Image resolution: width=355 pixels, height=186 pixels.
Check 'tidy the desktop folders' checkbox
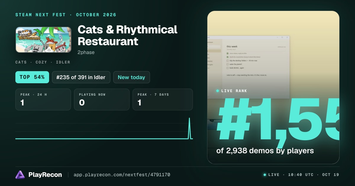227,61
